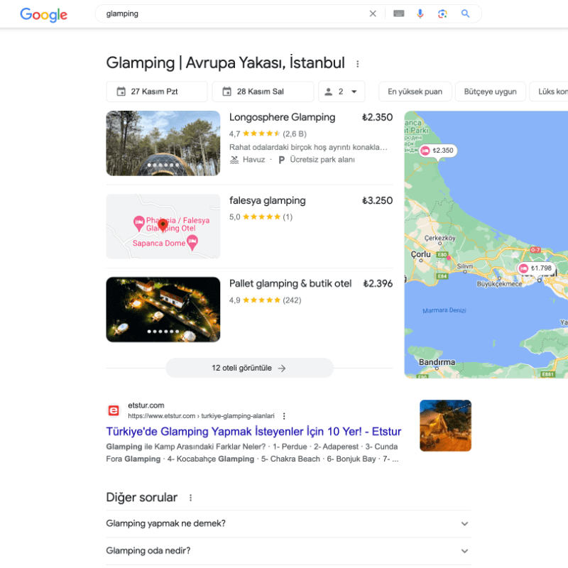This screenshot has width=568, height=568.
Task: Click the blue search magnifier icon
Action: pos(465,13)
